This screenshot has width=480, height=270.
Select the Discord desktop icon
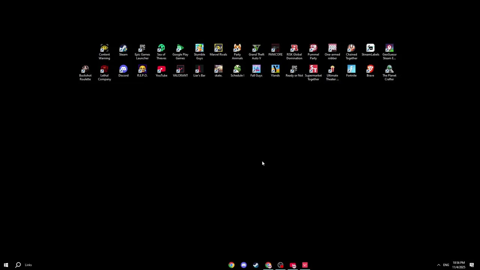coord(123,71)
